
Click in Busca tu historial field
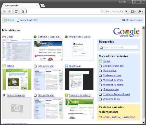[x=118, y=47]
